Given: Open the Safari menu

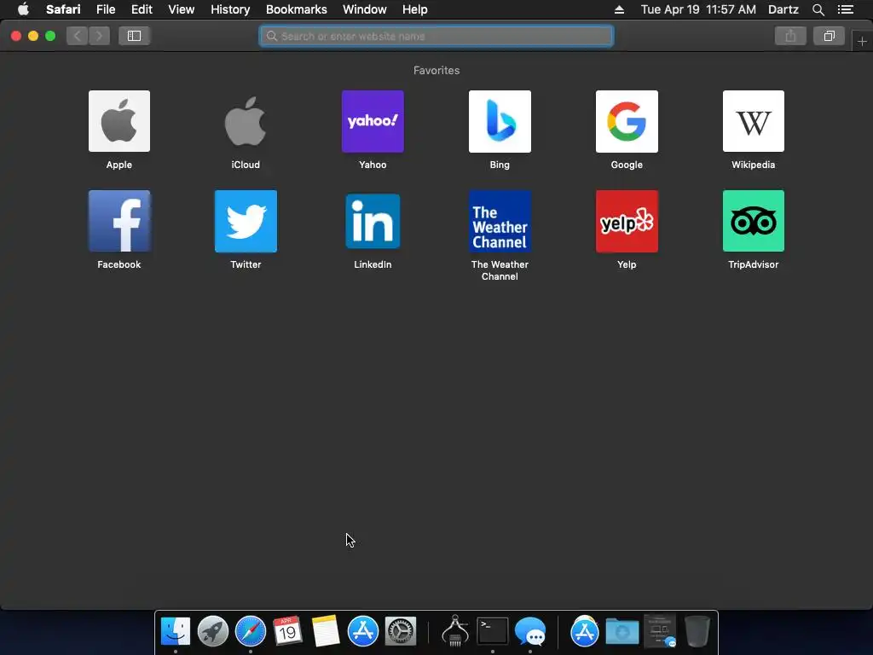Looking at the screenshot, I should pyautogui.click(x=63, y=9).
